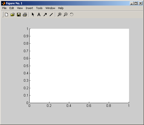This screenshot has width=144, height=125.
Task: Expand the Tools menu
Action: tap(39, 8)
